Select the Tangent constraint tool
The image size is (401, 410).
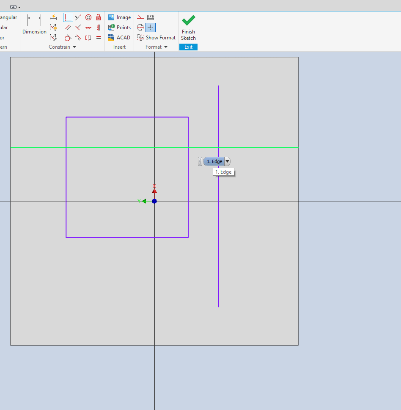pyautogui.click(x=68, y=37)
